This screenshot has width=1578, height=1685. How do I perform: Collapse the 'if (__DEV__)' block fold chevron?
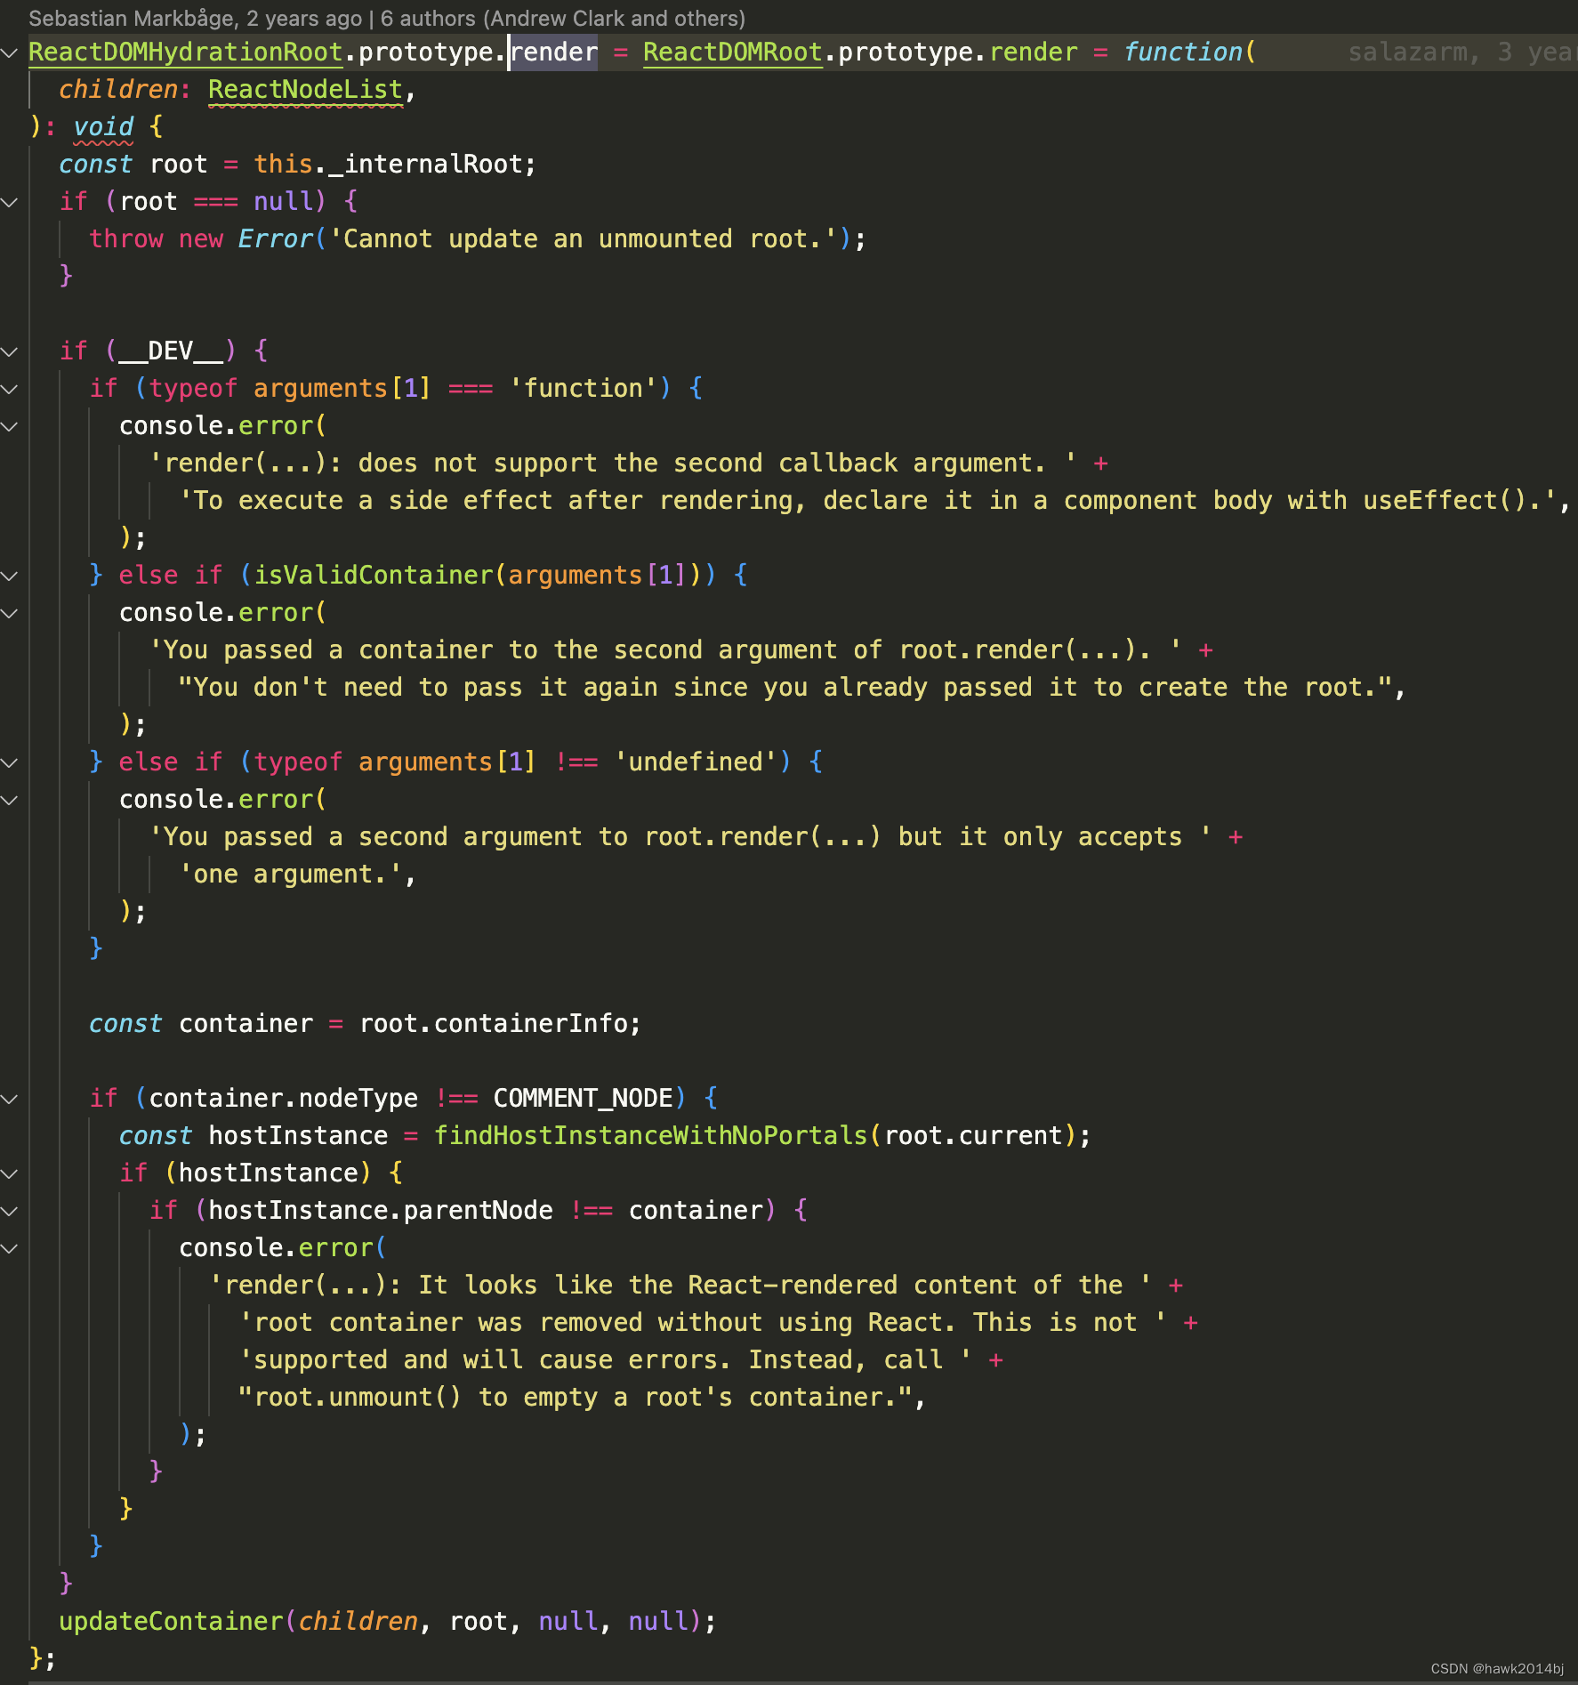[x=10, y=352]
